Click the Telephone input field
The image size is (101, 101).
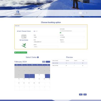pos(72,42)
